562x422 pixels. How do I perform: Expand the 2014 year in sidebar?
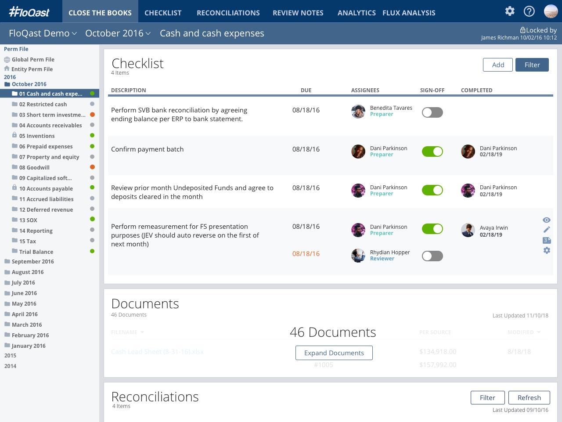10,366
